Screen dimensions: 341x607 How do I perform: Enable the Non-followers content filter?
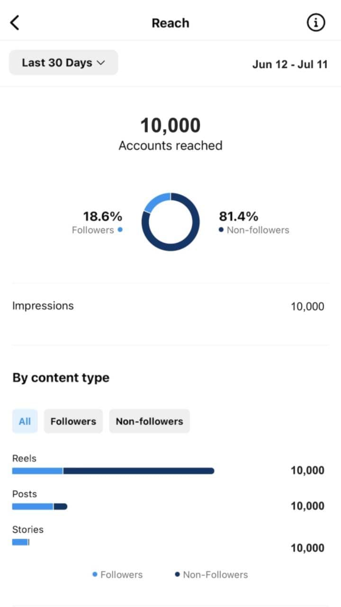pos(149,421)
